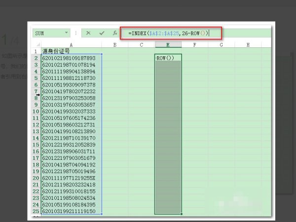The width and height of the screenshot is (296, 222).
Task: Click cell containing 620111198812118730
Action: (72, 78)
